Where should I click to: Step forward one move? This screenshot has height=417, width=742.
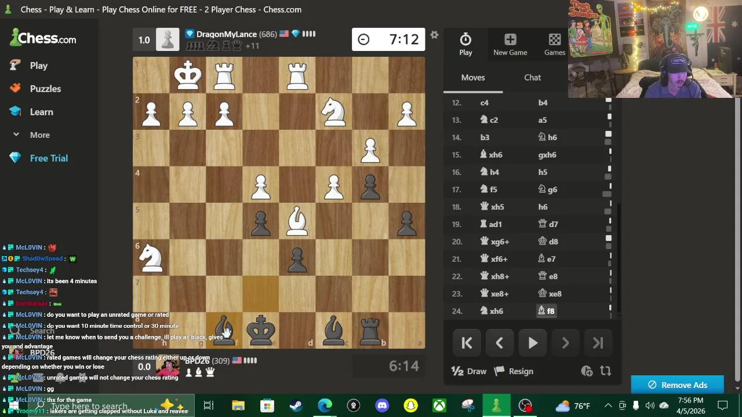565,343
